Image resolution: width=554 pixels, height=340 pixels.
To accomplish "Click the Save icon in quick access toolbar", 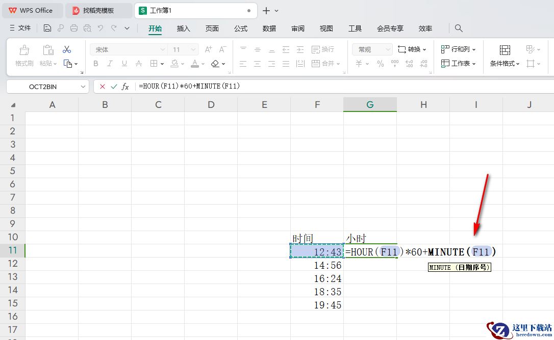I will 47,28.
